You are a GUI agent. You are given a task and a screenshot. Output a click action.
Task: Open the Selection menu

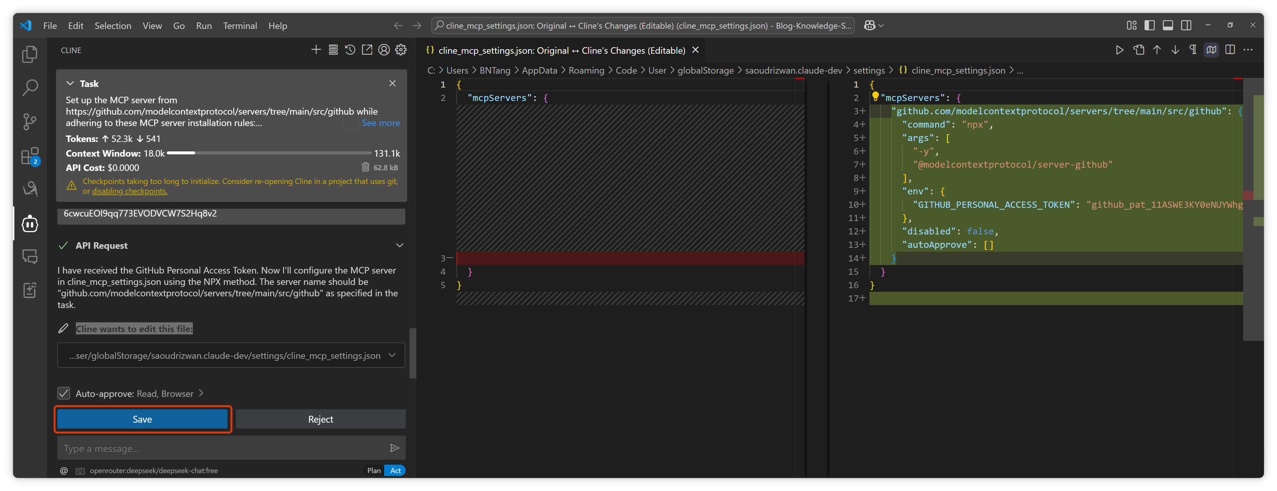[x=113, y=26]
